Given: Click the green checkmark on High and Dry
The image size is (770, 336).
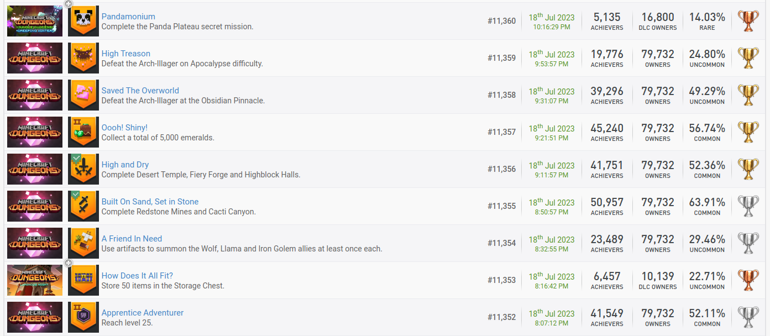Looking at the screenshot, I should [76, 158].
